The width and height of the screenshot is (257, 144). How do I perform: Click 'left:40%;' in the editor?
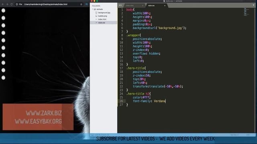tap(140, 83)
